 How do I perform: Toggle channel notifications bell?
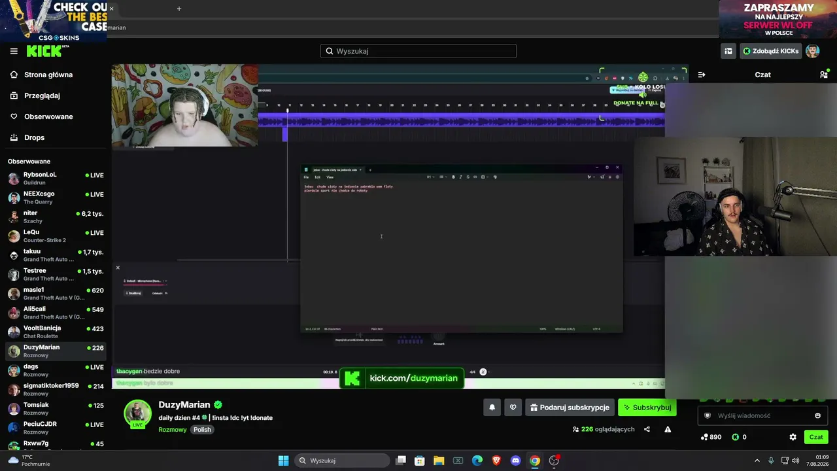coord(492,408)
